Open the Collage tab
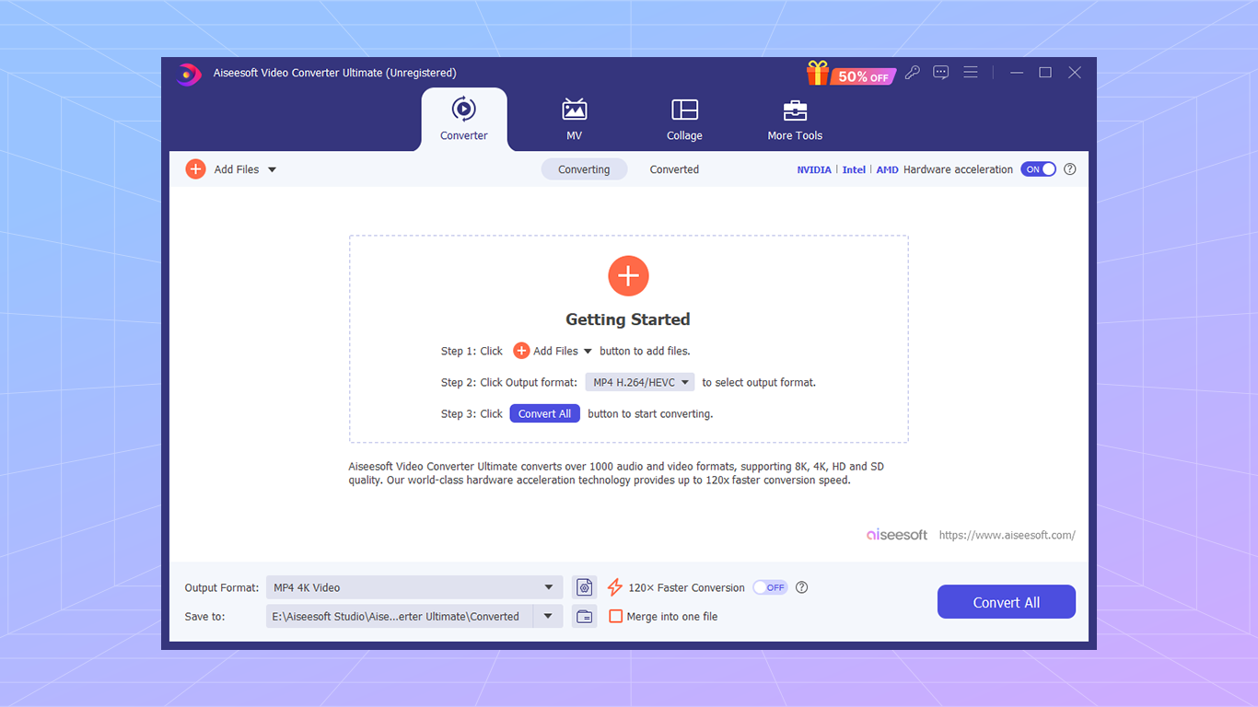The width and height of the screenshot is (1258, 707). click(x=684, y=120)
